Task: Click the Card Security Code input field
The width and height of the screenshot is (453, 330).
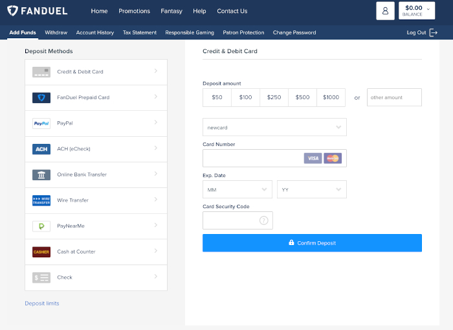Action: 238,220
